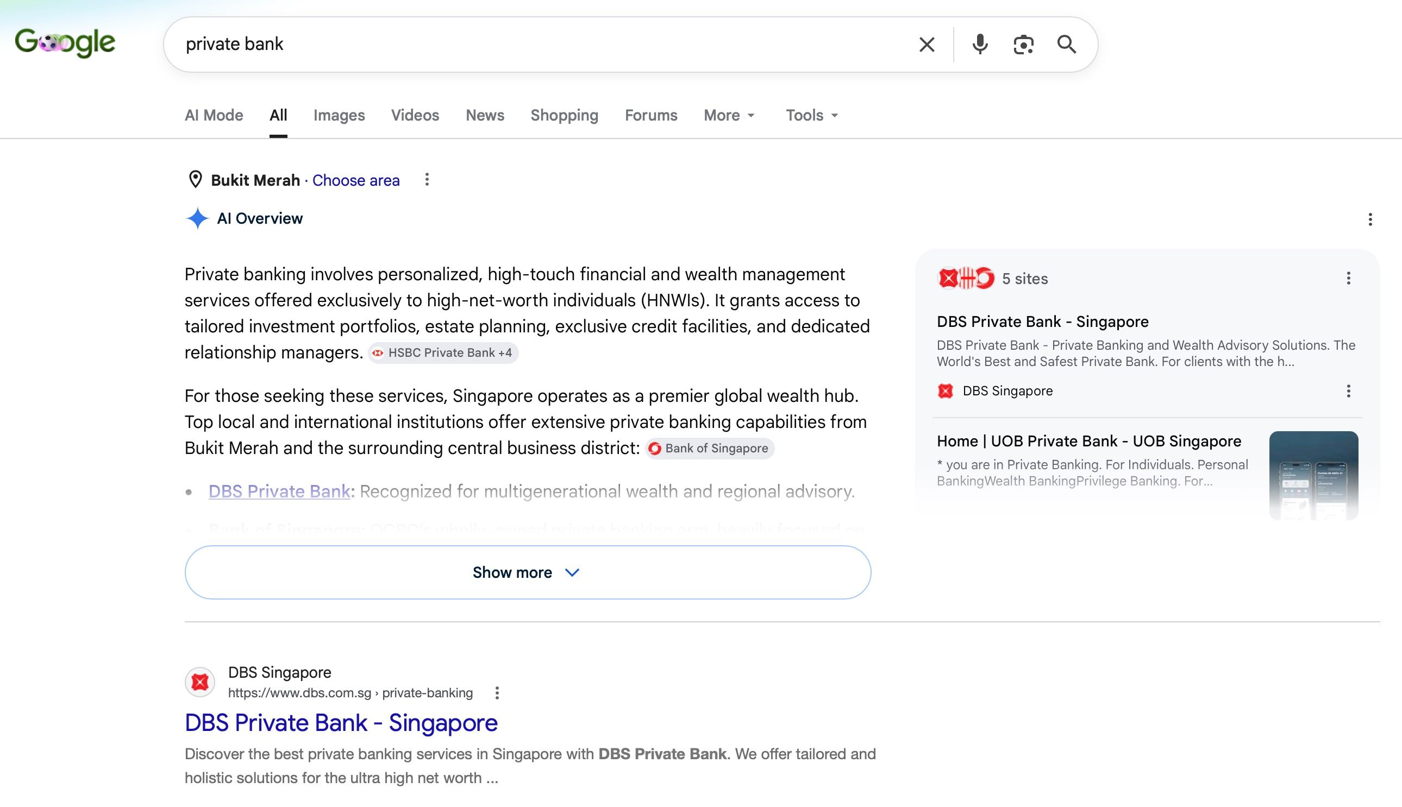Open 'DBS Private Bank - Singapore' source card title
The width and height of the screenshot is (1402, 807).
[1042, 321]
